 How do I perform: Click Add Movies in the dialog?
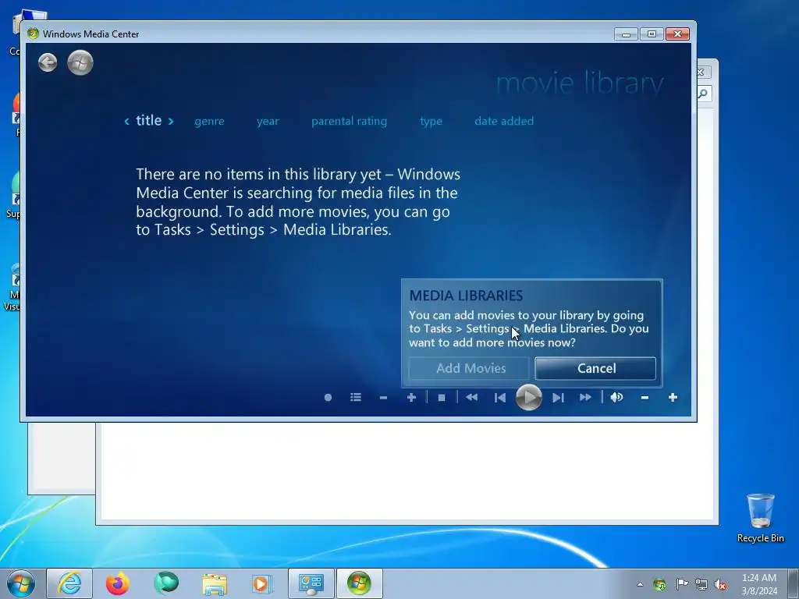pos(471,368)
